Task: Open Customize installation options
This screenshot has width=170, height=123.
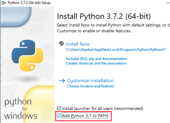Action: point(90,81)
